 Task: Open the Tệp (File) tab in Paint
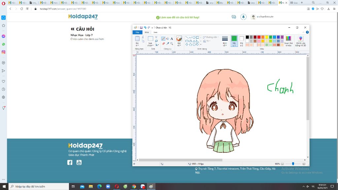pos(137,32)
